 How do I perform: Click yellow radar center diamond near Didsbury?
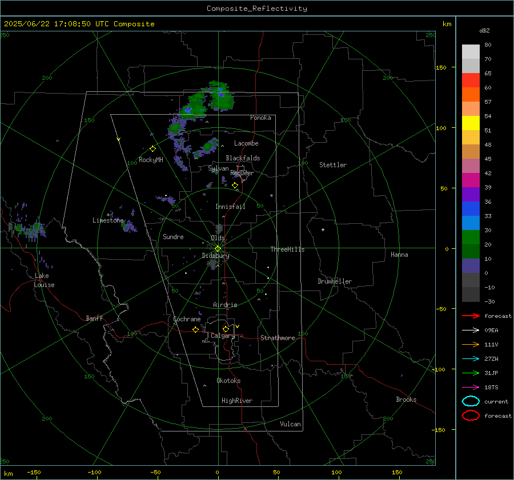pos(218,249)
